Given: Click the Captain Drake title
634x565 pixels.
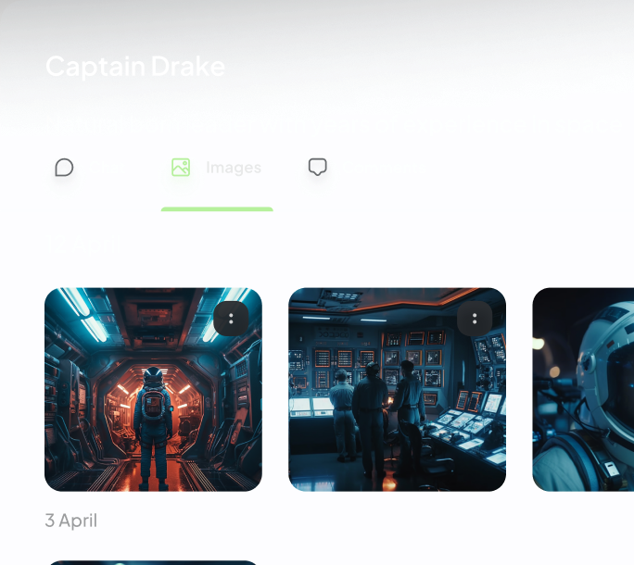Looking at the screenshot, I should [135, 67].
